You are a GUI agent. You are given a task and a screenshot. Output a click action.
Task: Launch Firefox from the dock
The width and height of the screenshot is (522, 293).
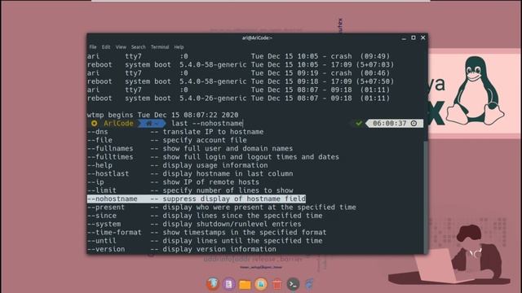(x=213, y=284)
